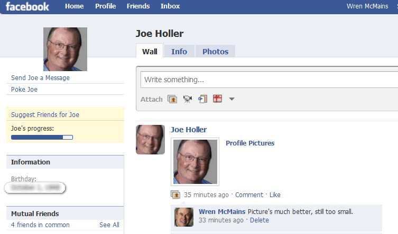
Task: Click Wren McMains comment avatar
Action: pos(184,217)
